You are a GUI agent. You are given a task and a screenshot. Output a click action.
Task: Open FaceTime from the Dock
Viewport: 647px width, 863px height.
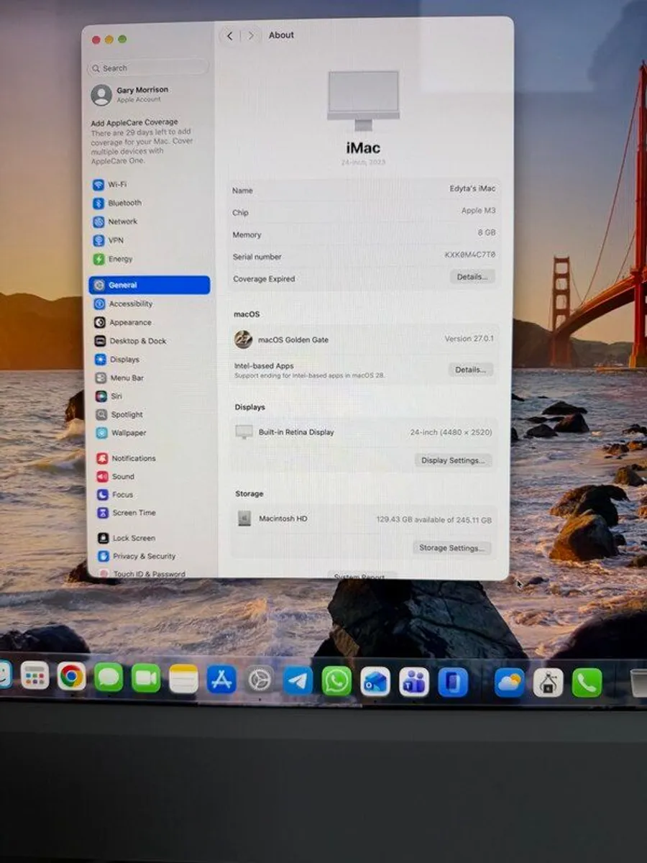coord(146,678)
